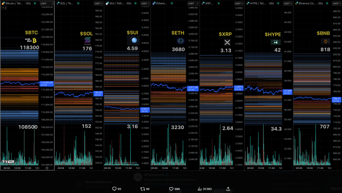Screen dimensions: 342x193
Task: Click the XRP symbol title
Action: [209, 3]
